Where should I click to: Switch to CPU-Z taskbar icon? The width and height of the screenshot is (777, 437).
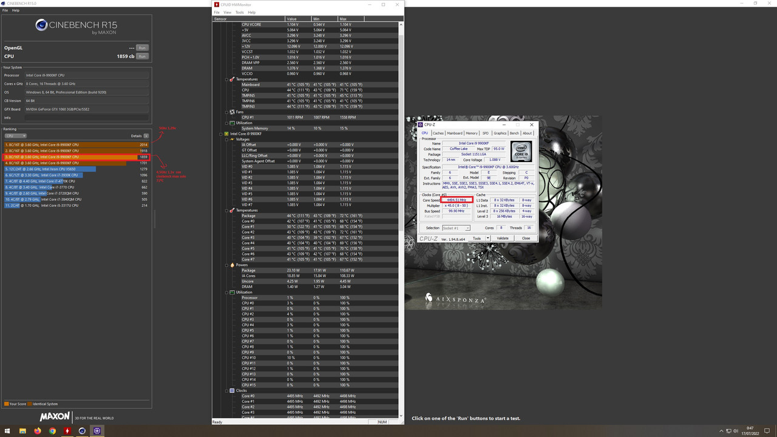tap(97, 431)
